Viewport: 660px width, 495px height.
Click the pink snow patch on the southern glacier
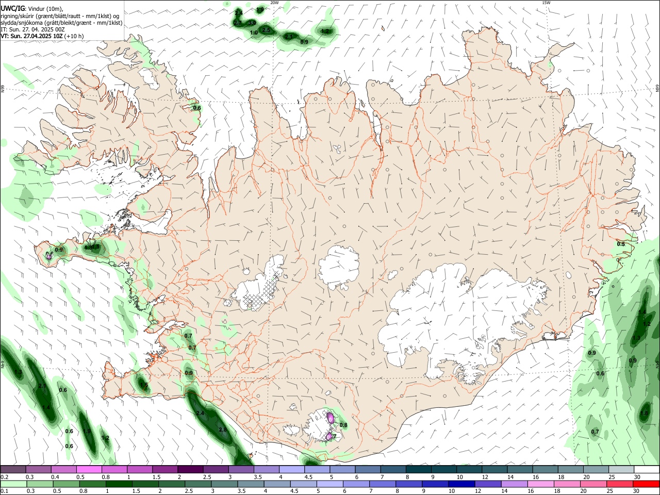(331, 418)
